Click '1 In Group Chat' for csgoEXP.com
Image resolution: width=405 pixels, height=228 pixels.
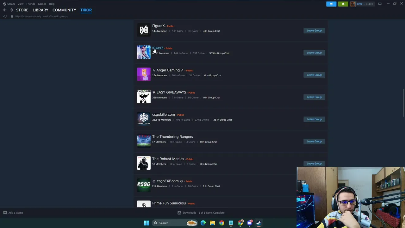point(211,186)
